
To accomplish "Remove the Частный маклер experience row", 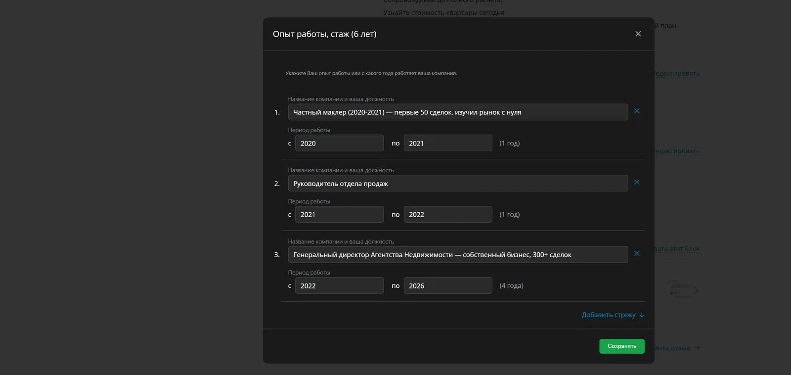I will pyautogui.click(x=637, y=111).
